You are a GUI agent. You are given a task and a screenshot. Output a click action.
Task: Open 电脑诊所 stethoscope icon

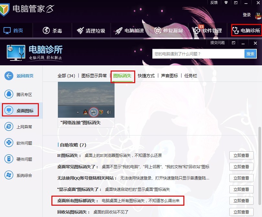[x=246, y=30]
